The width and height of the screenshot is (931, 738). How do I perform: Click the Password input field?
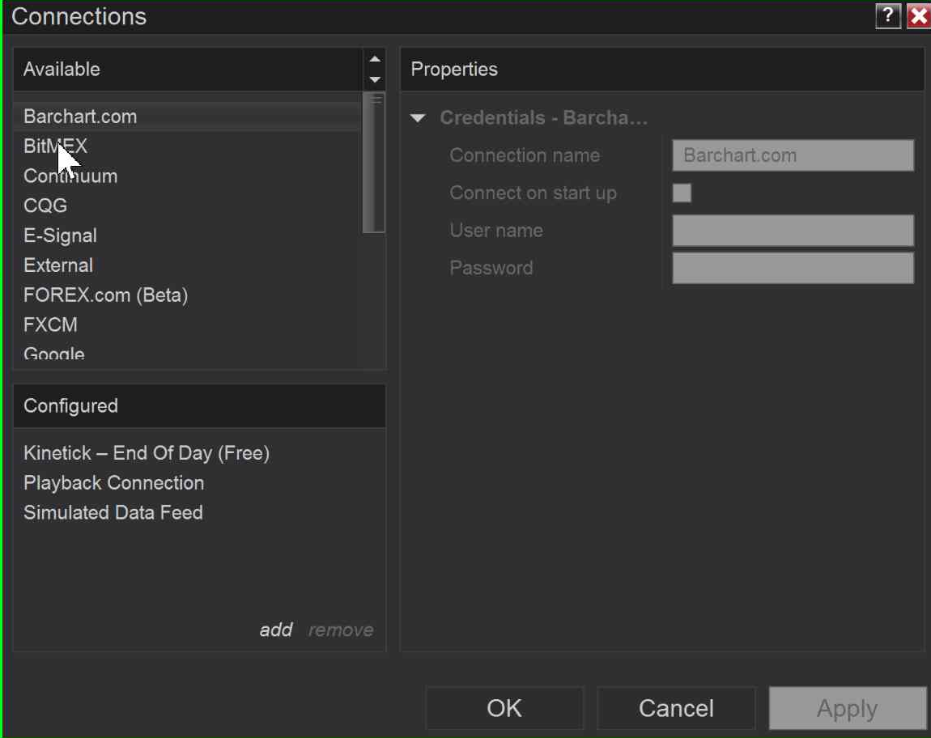click(x=793, y=268)
